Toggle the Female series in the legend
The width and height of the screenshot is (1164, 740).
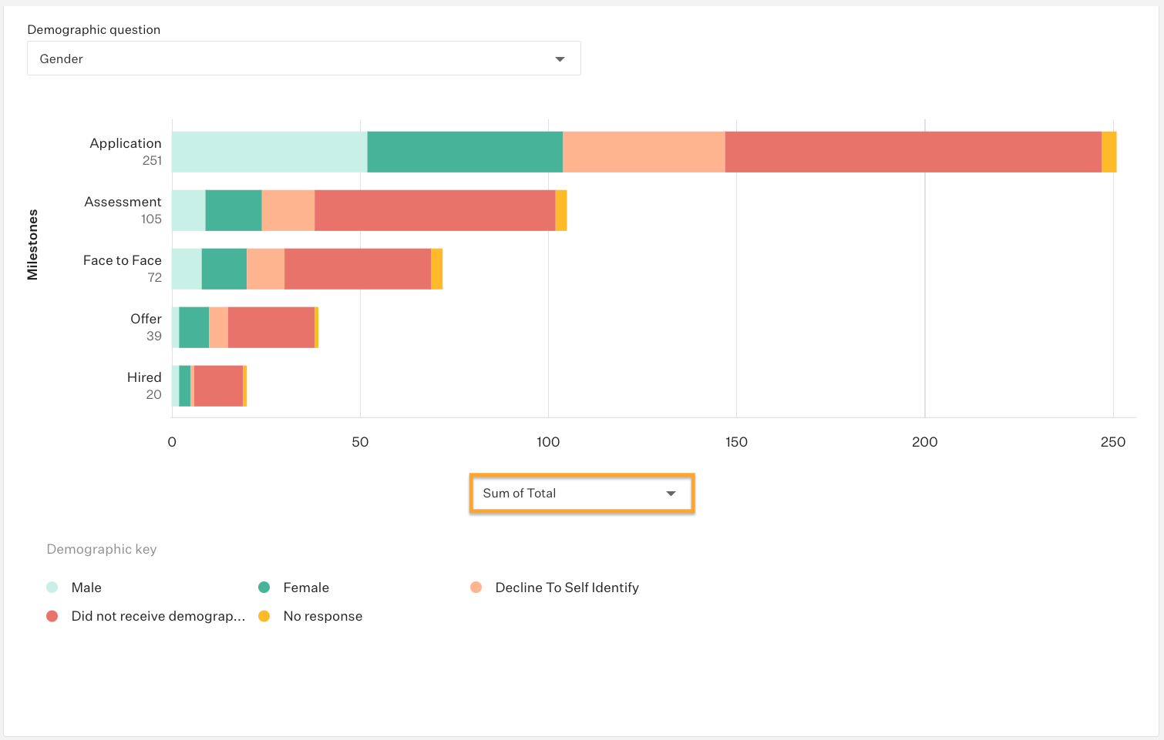coord(305,587)
